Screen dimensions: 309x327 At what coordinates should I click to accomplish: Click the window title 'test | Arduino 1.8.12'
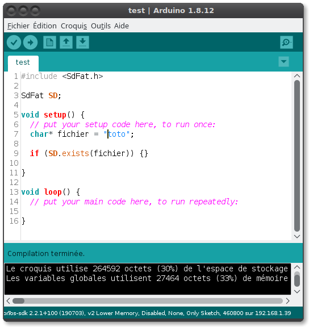click(171, 10)
